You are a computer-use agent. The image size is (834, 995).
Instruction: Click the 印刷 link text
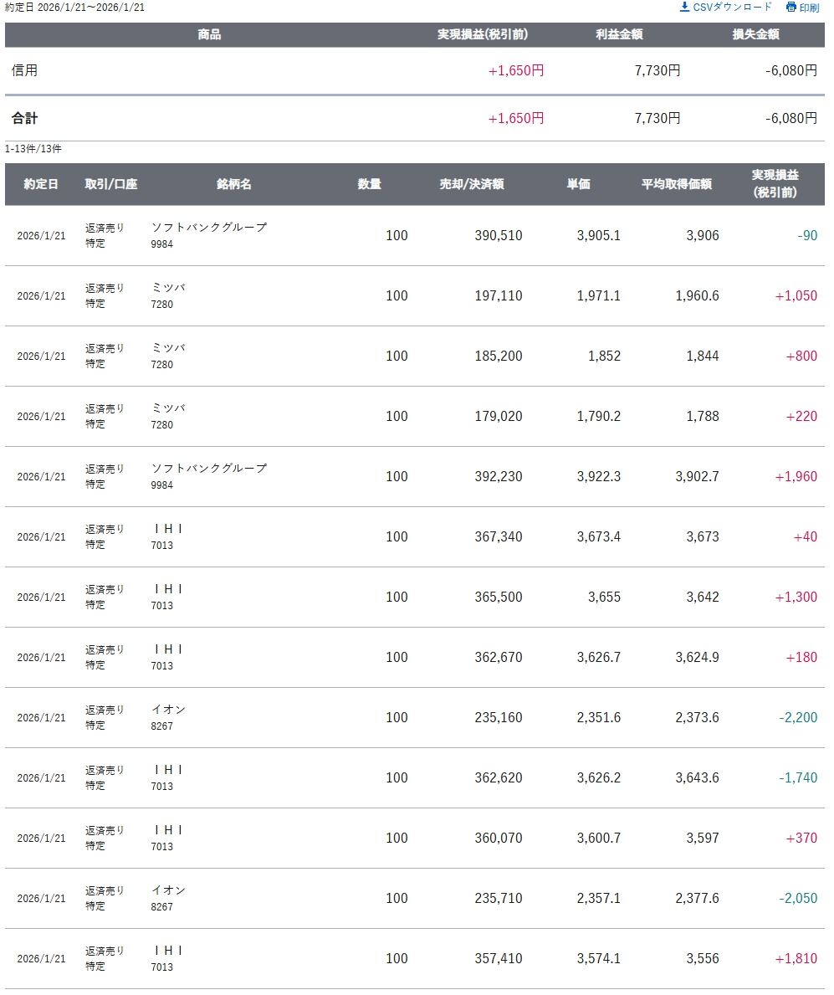(x=809, y=8)
